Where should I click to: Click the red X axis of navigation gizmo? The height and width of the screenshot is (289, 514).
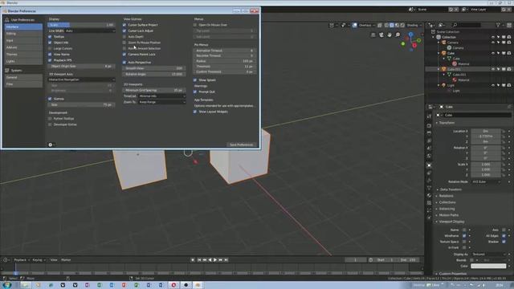[x=414, y=46]
